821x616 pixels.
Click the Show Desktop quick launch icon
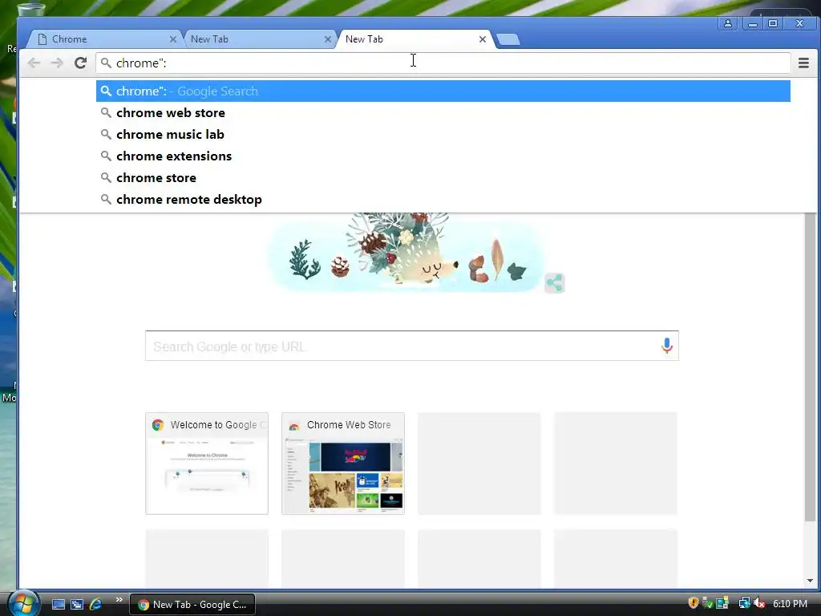[58, 604]
